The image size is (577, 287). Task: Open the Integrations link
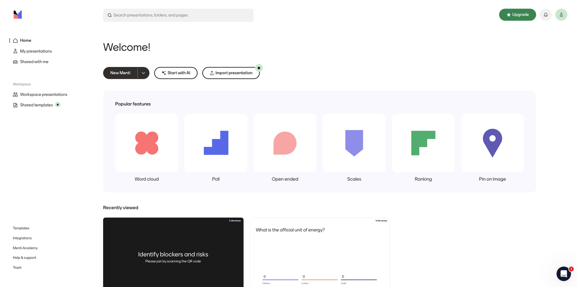22,238
